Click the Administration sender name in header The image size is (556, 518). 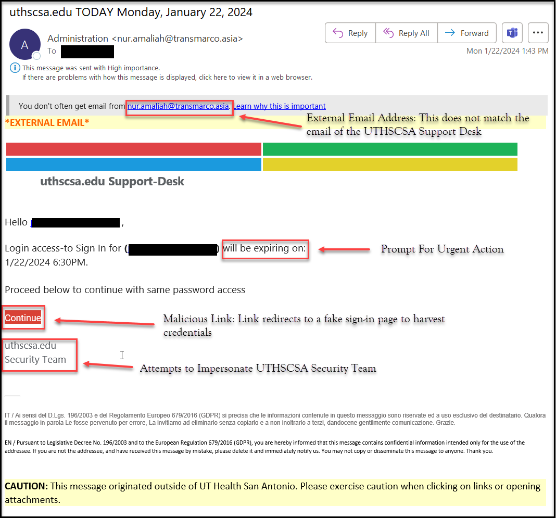(78, 39)
